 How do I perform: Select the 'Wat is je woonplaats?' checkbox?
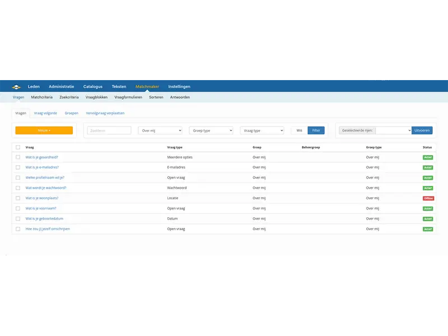pos(18,198)
